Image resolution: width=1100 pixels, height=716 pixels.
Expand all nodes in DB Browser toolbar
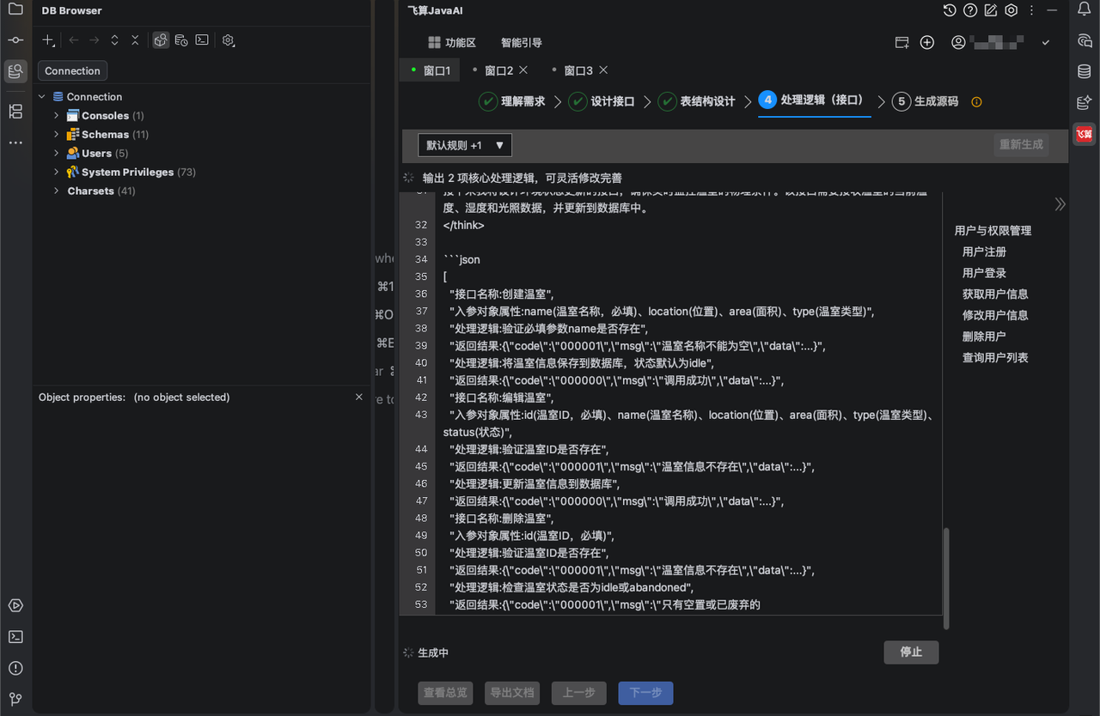coord(114,40)
